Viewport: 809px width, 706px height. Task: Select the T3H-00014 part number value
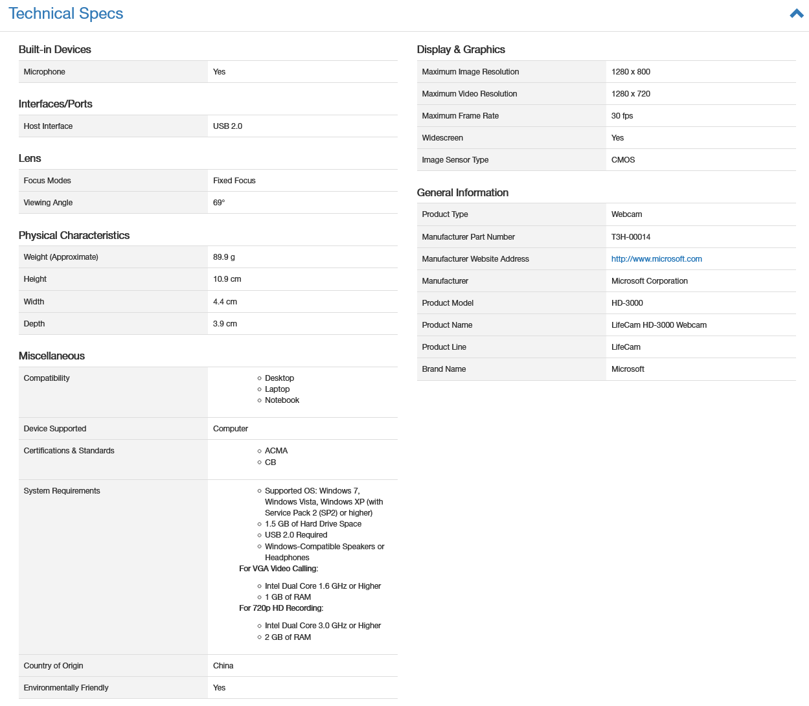click(x=630, y=237)
